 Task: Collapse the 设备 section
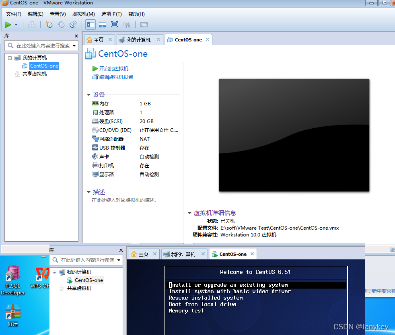88,95
